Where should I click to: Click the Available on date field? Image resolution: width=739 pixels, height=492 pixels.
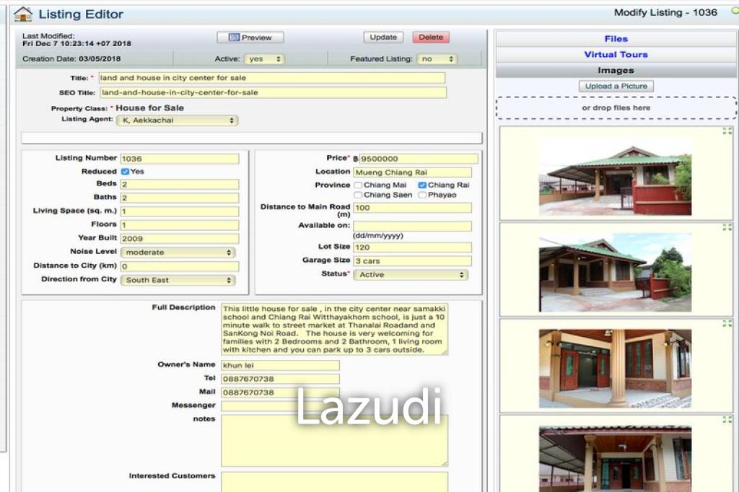tap(412, 227)
